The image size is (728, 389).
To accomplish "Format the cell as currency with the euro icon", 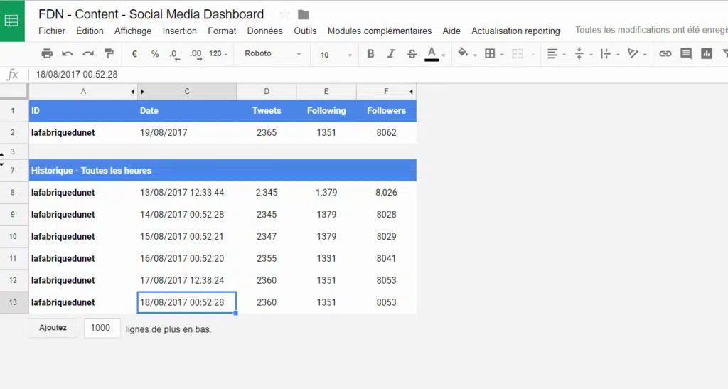I will 134,53.
